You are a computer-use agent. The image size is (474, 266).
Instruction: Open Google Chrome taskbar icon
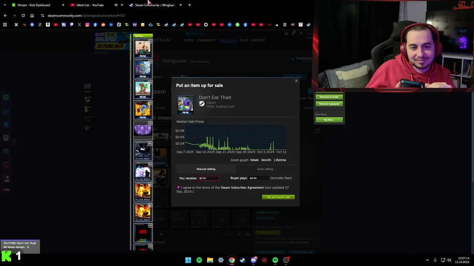click(231, 260)
